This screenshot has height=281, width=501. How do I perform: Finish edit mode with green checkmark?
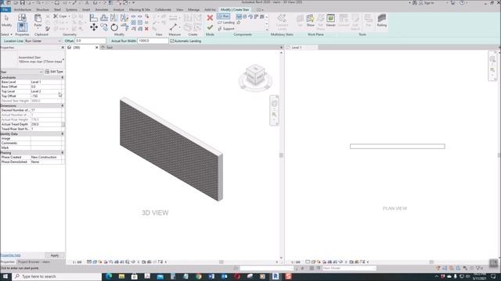pyautogui.click(x=210, y=28)
